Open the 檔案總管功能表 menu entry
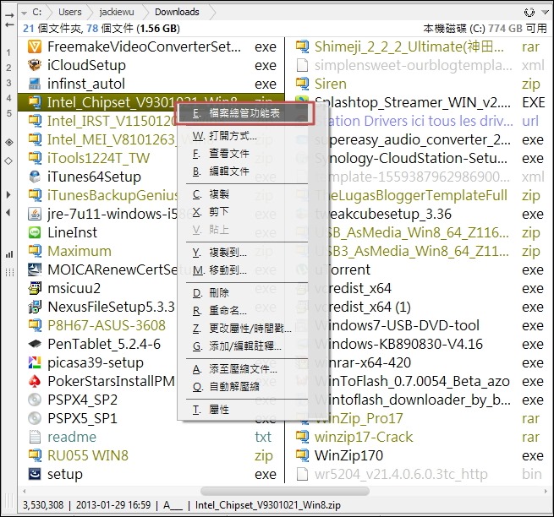The width and height of the screenshot is (554, 517). (x=245, y=113)
